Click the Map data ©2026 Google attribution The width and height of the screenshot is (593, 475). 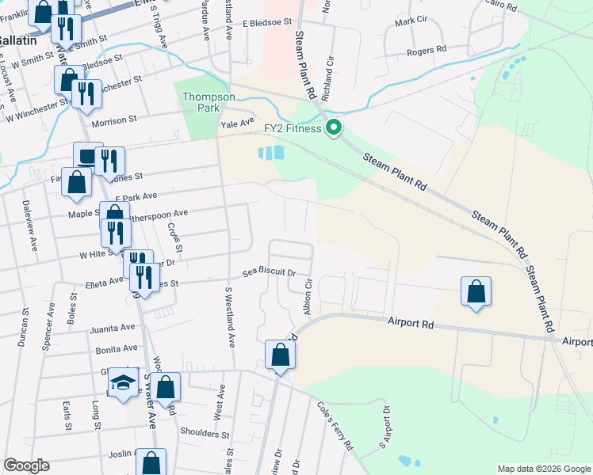544,469
